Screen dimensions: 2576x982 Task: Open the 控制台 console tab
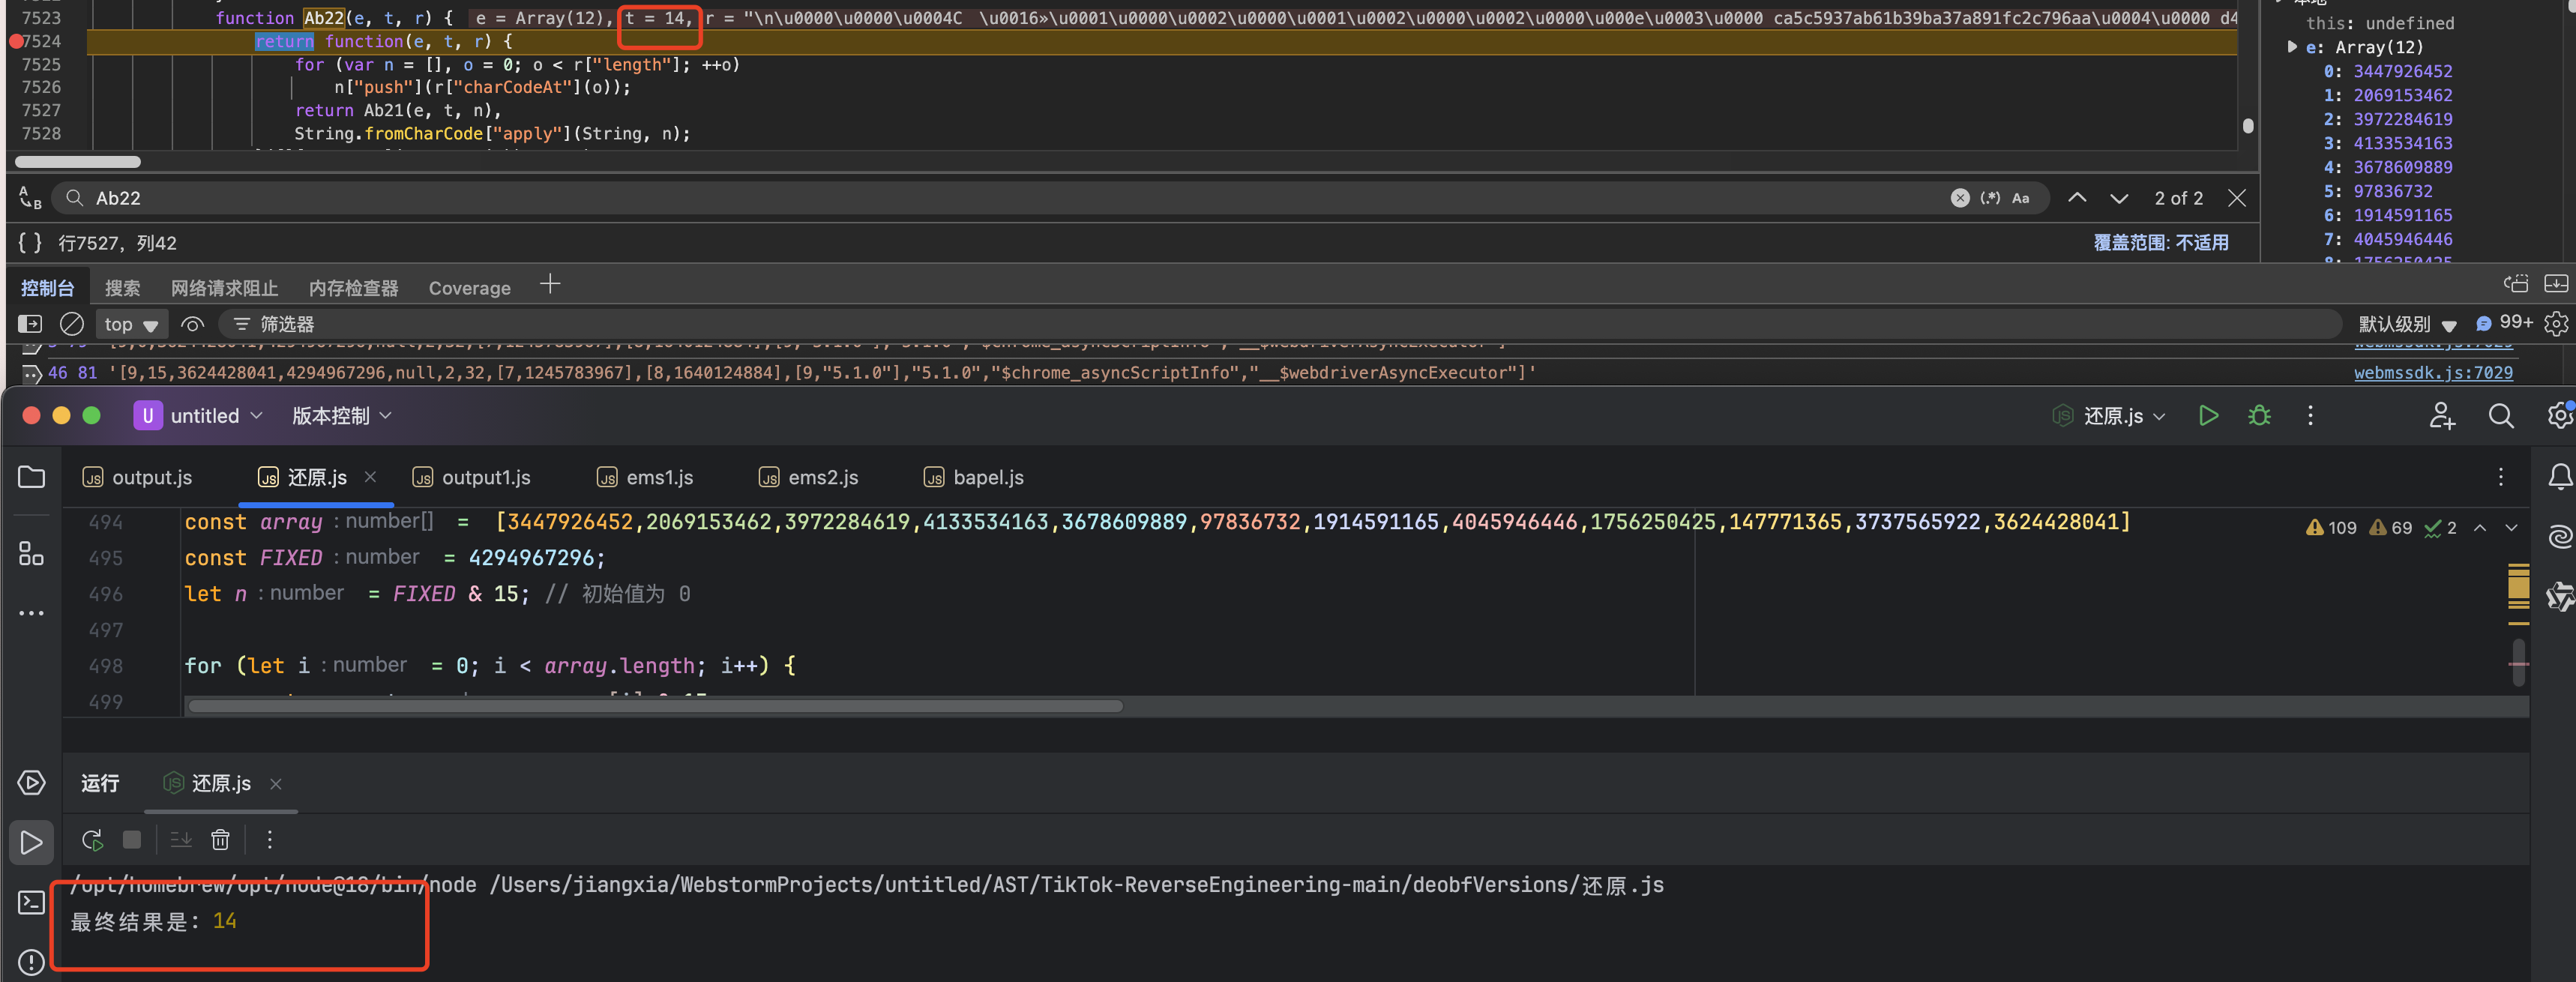47,288
